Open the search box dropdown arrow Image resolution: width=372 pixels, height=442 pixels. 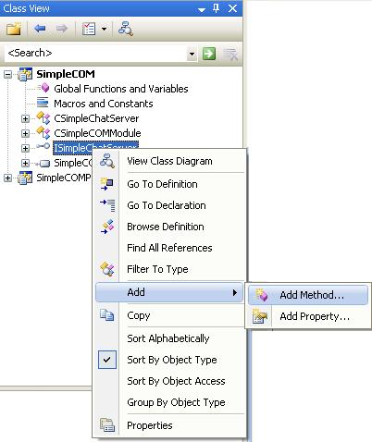tap(192, 55)
